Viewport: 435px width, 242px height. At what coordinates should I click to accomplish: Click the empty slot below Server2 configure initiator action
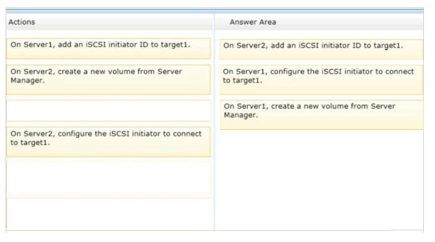(x=108, y=177)
